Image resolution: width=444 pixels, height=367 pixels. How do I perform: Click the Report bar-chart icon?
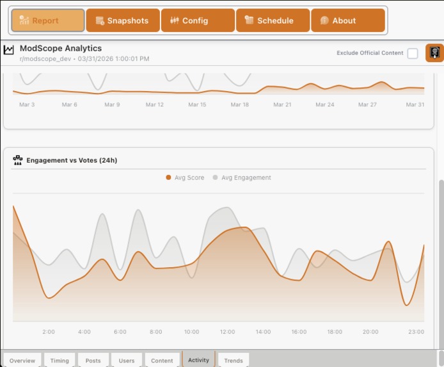tap(24, 20)
